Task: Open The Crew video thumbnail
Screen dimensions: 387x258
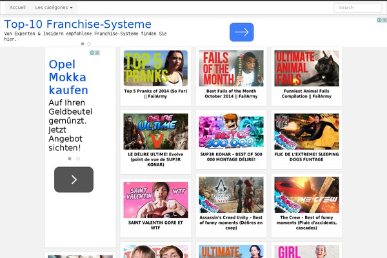Action: point(306,195)
